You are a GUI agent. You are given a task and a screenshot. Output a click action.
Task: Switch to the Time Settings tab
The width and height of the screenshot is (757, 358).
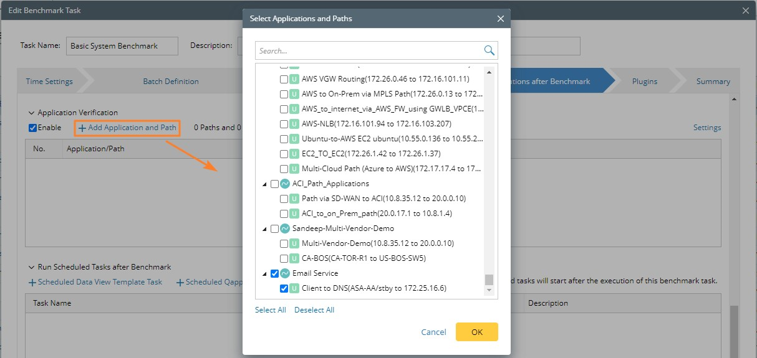click(x=49, y=82)
